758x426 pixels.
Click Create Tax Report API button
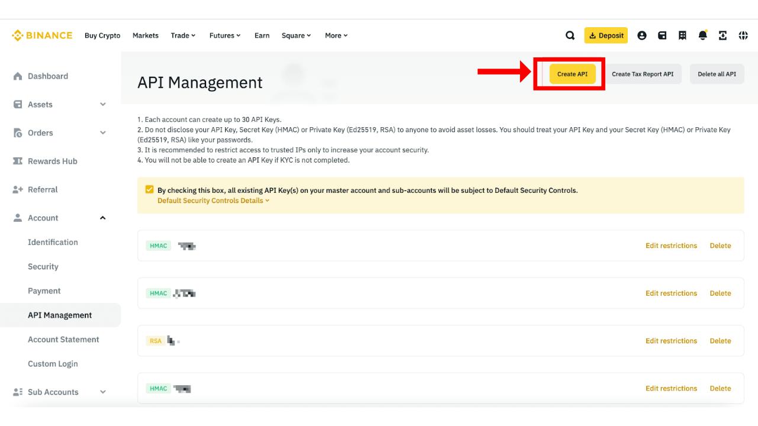[643, 74]
